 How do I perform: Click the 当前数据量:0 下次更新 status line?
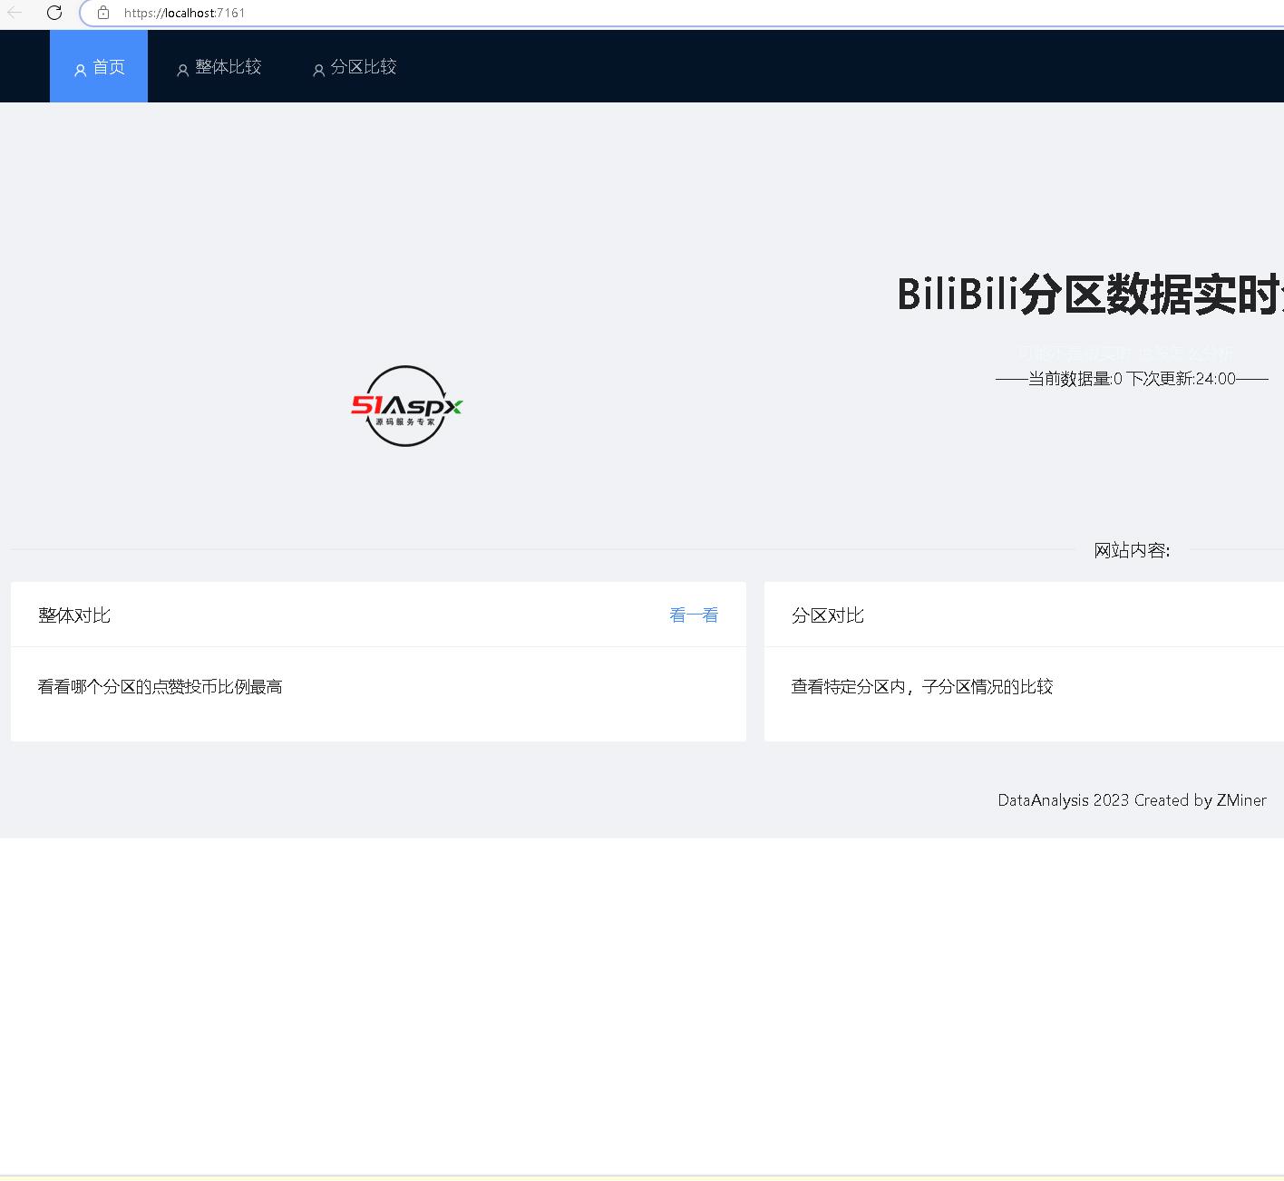pos(1132,379)
